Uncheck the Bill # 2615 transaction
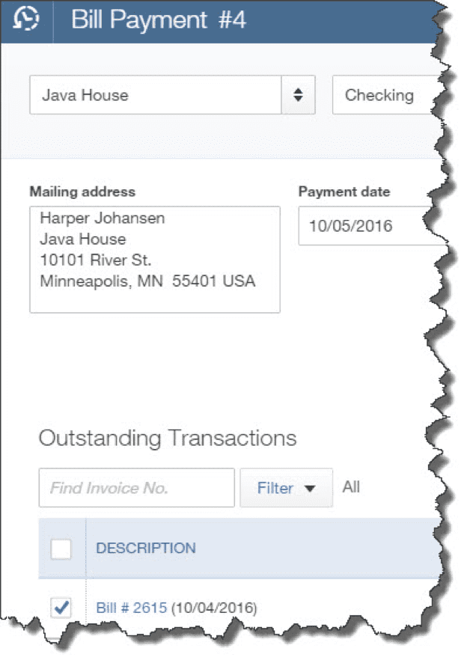Screen dimensions: 476x669 (x=62, y=608)
